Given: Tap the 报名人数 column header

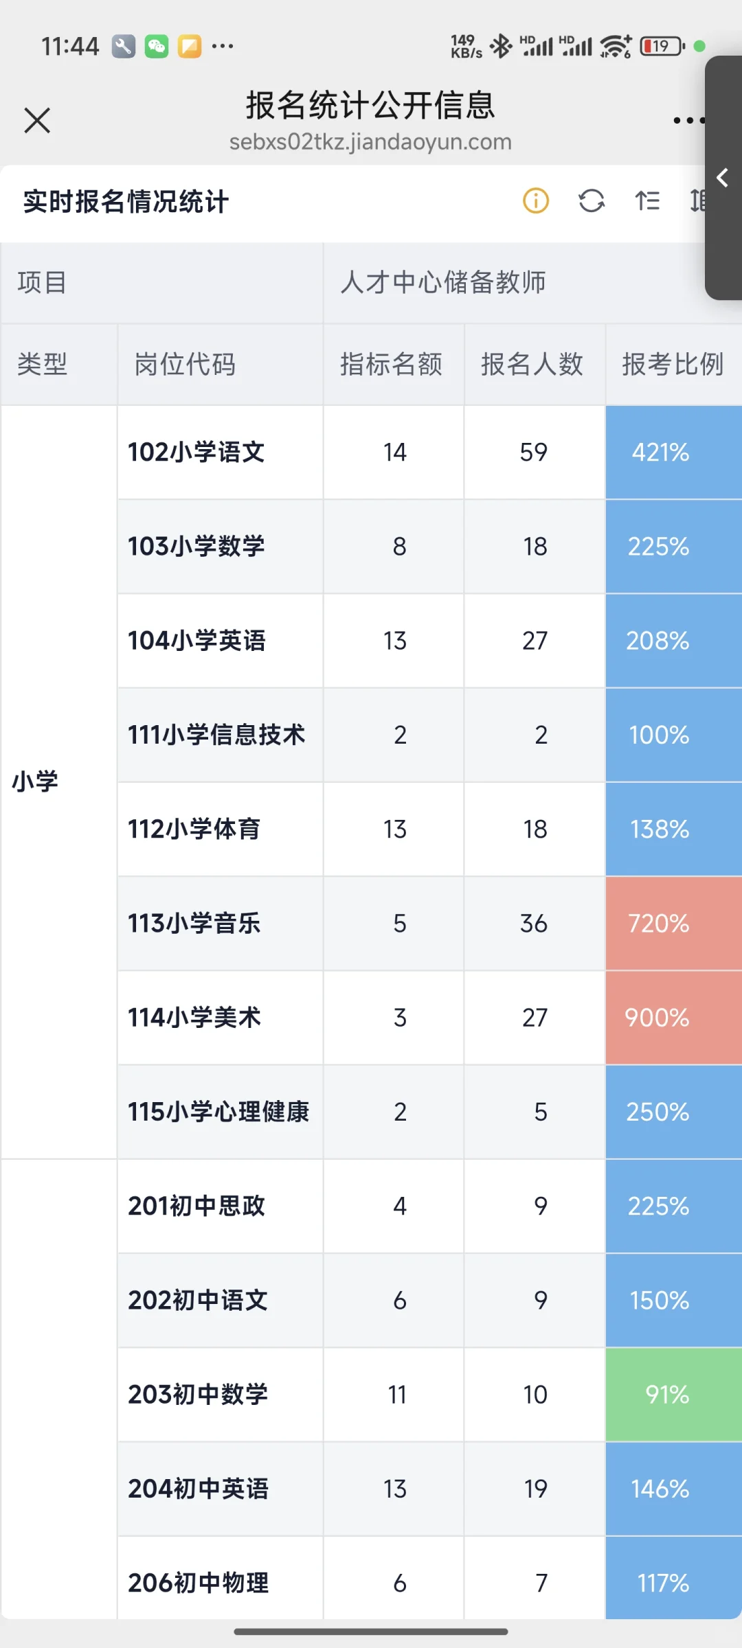Looking at the screenshot, I should (532, 364).
